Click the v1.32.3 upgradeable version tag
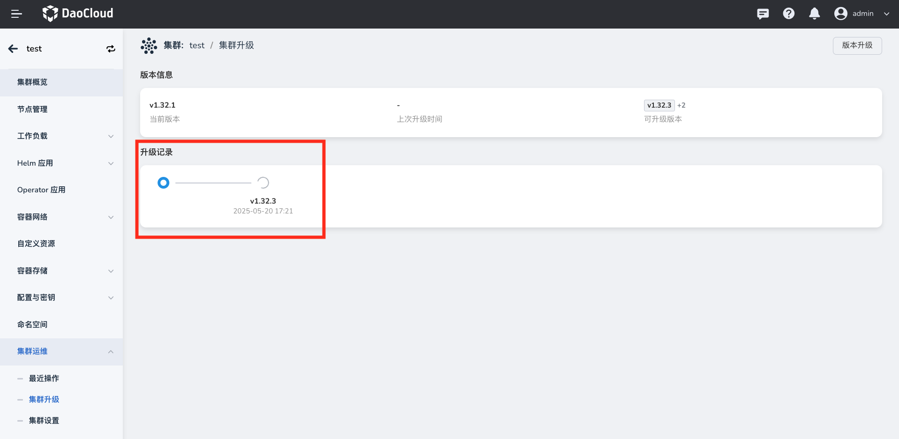Image resolution: width=899 pixels, height=439 pixels. click(x=659, y=105)
